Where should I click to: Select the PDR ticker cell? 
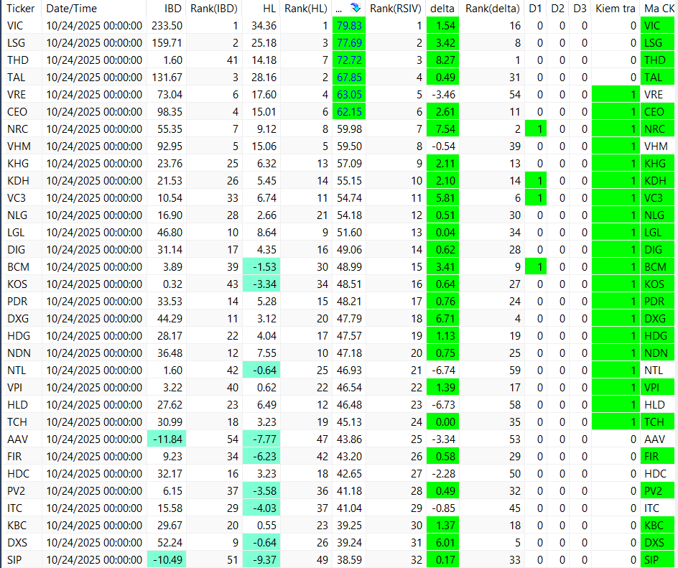click(x=22, y=302)
